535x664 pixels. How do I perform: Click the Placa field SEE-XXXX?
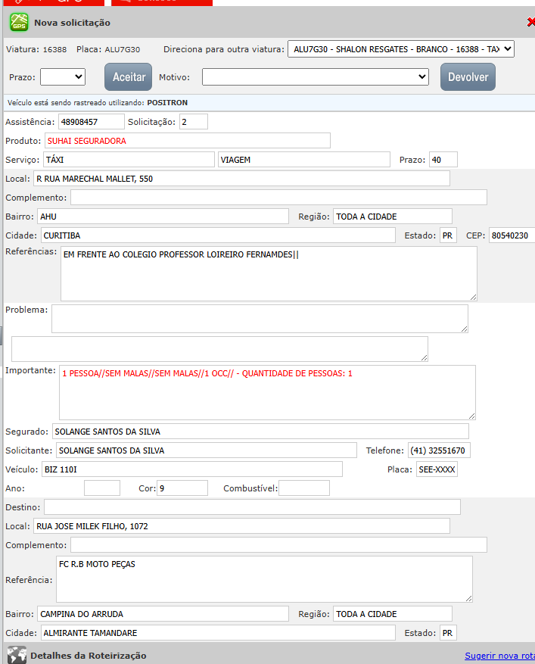(x=437, y=469)
